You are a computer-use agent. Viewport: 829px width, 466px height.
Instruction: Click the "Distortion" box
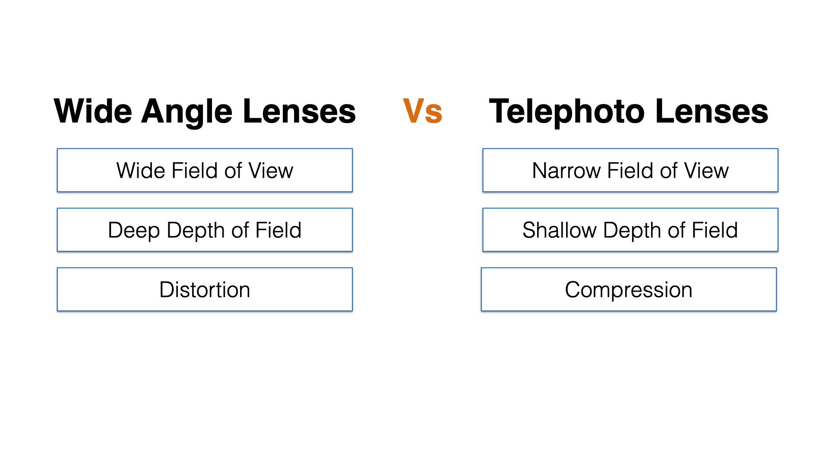pos(205,290)
